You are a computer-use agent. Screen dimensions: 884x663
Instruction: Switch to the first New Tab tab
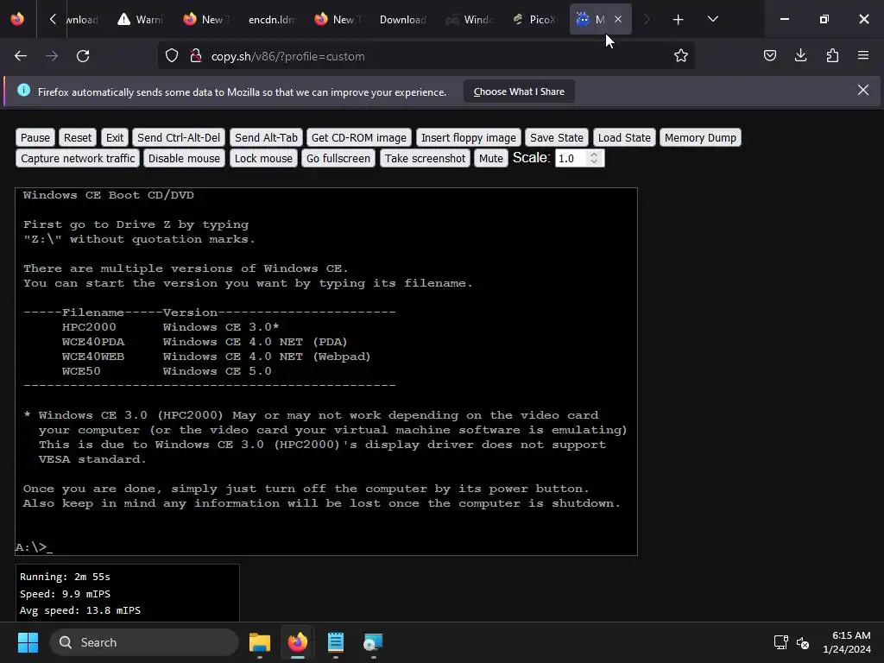click(x=205, y=20)
